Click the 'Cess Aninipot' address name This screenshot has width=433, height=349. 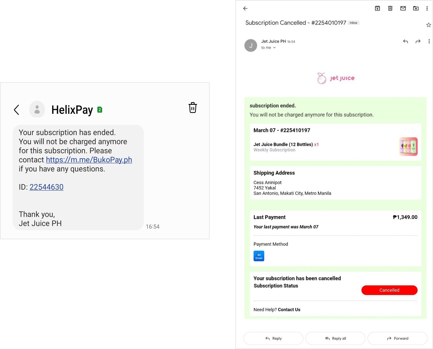pos(267,183)
